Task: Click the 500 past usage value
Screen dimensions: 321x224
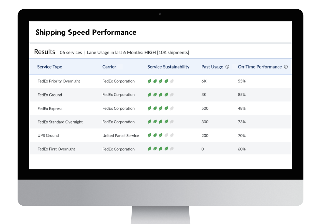Action: tap(205, 108)
